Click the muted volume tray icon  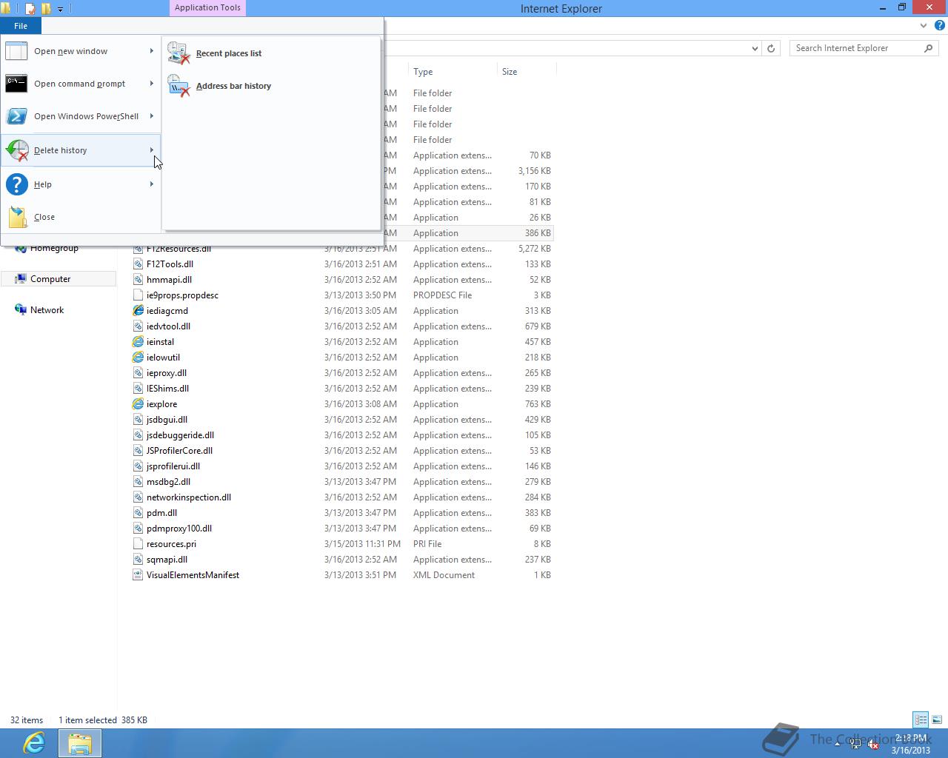coord(873,745)
